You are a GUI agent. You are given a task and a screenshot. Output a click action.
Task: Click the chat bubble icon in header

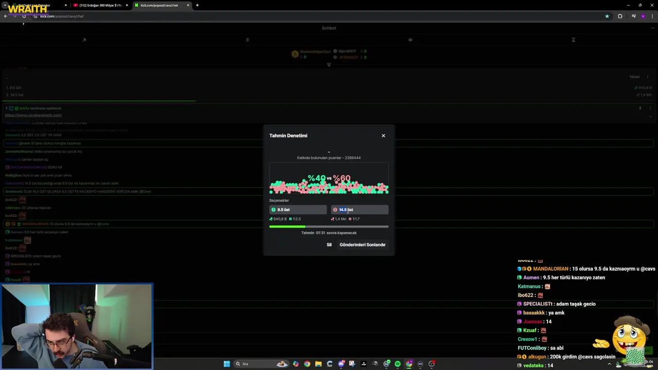point(410,40)
